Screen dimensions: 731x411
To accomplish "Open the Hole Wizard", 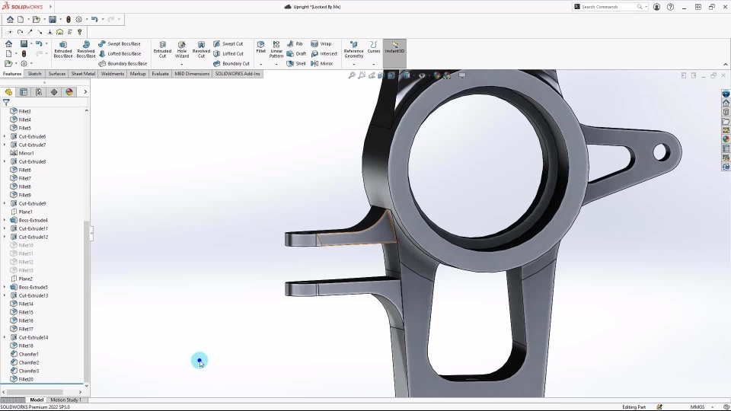I will [x=182, y=49].
